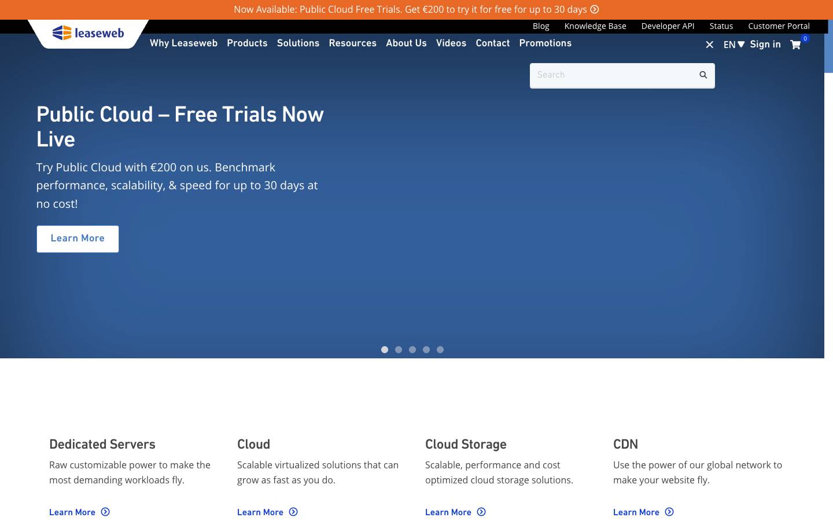Click arrow icon beside CDN Learn More
The width and height of the screenshot is (833, 521).
[669, 512]
